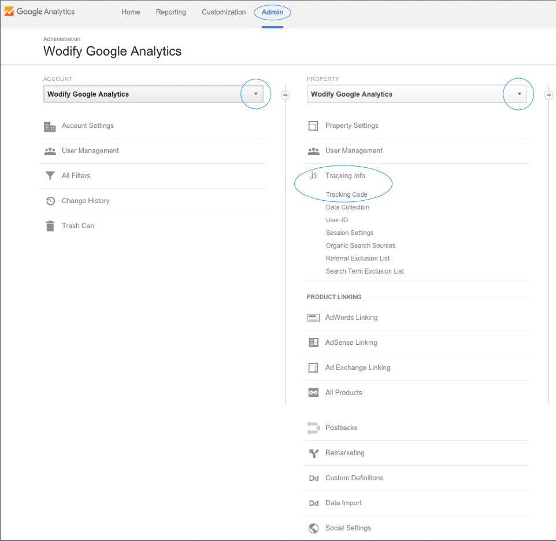Open Search Term Exclusion List
The width and height of the screenshot is (556, 541).
tap(365, 271)
